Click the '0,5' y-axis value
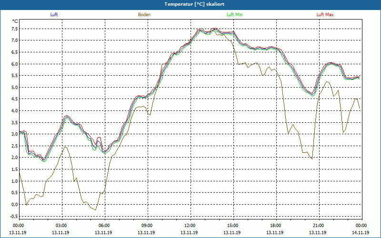This screenshot has width=381, height=238. pyautogui.click(x=15, y=193)
